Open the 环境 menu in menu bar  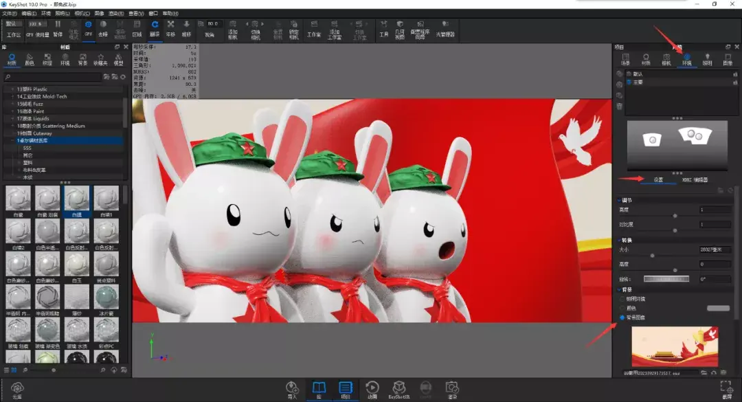[46, 13]
